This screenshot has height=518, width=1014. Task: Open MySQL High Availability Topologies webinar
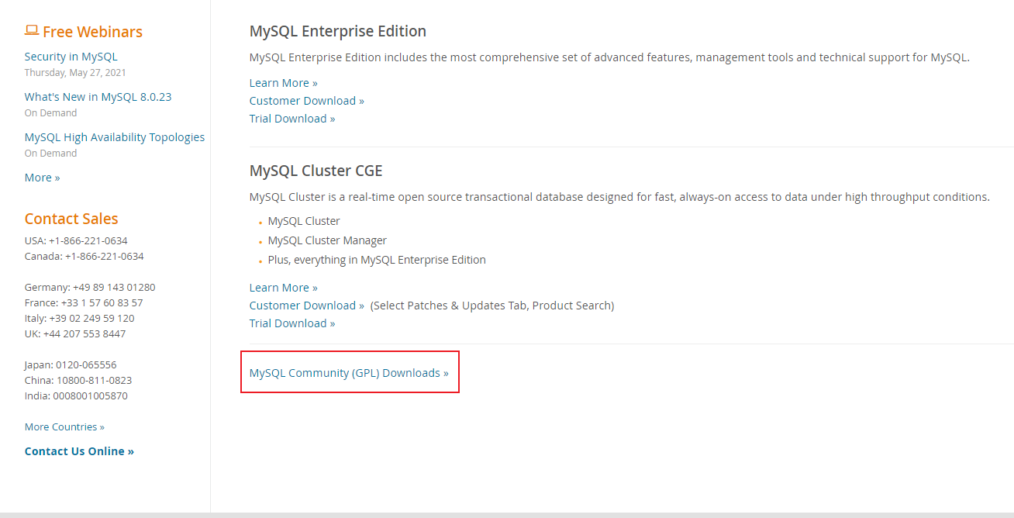(114, 136)
